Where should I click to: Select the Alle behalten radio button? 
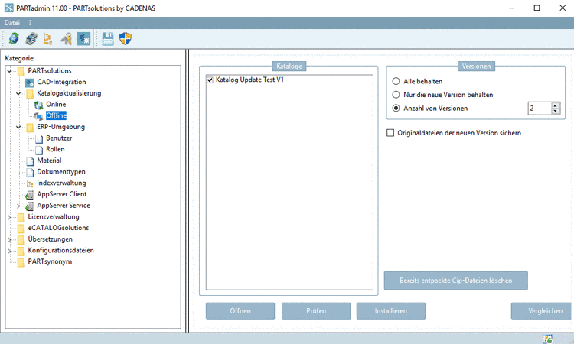(x=396, y=81)
